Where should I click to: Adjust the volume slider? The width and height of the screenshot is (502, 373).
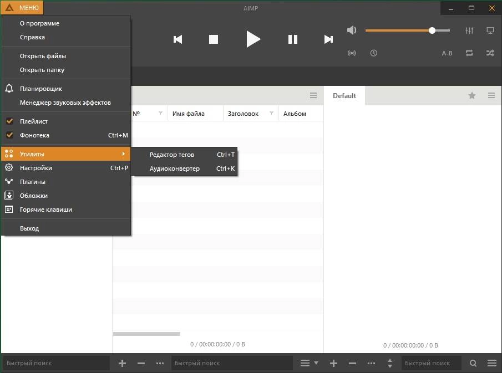point(408,30)
